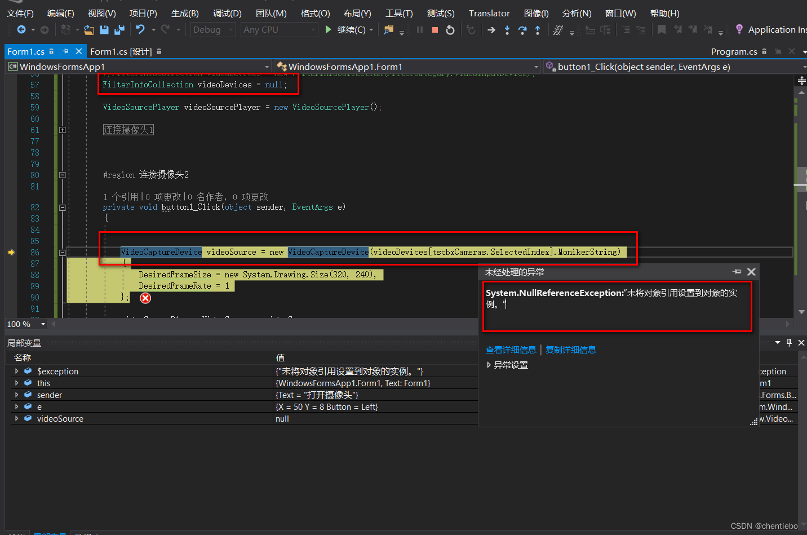Open the 文件(F) menu
This screenshot has width=807, height=535.
(x=20, y=13)
